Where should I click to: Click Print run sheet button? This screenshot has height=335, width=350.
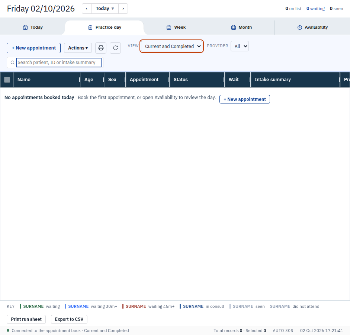pyautogui.click(x=26, y=319)
